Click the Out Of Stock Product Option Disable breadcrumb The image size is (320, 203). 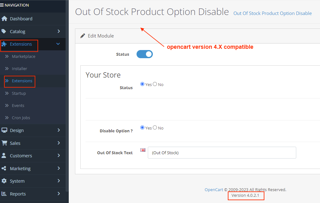click(272, 13)
